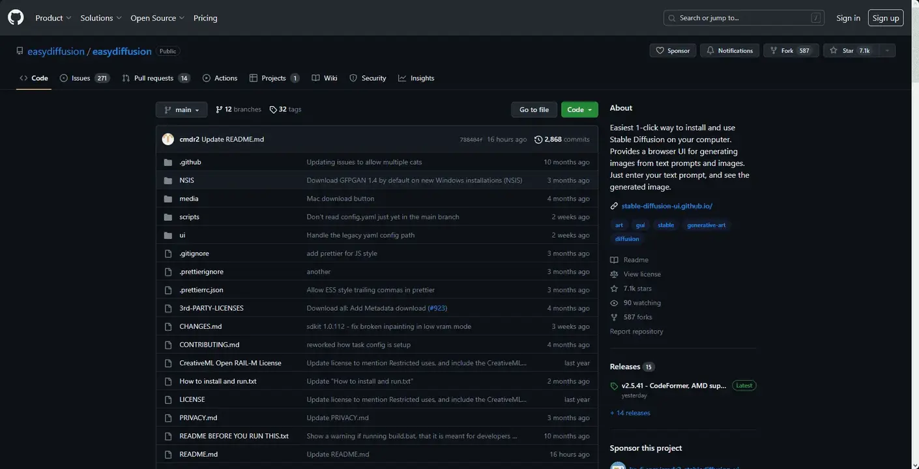Open the + 14 releases link

pyautogui.click(x=630, y=413)
